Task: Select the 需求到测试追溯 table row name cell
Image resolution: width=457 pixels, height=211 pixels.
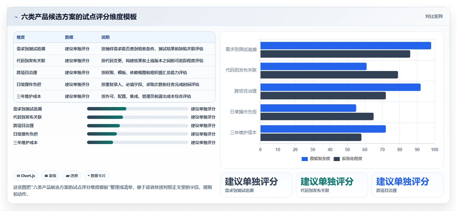Action: click(31, 49)
